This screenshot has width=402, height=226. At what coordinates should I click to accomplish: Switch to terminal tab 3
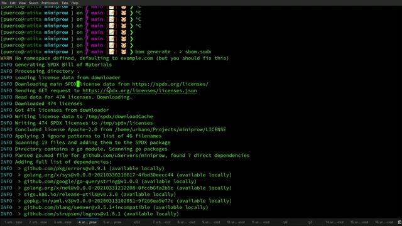(63, 222)
